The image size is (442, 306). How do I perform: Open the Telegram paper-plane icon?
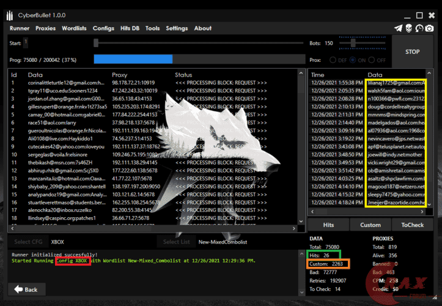[399, 28]
